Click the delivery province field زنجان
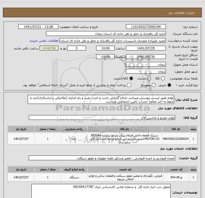 (146, 64)
